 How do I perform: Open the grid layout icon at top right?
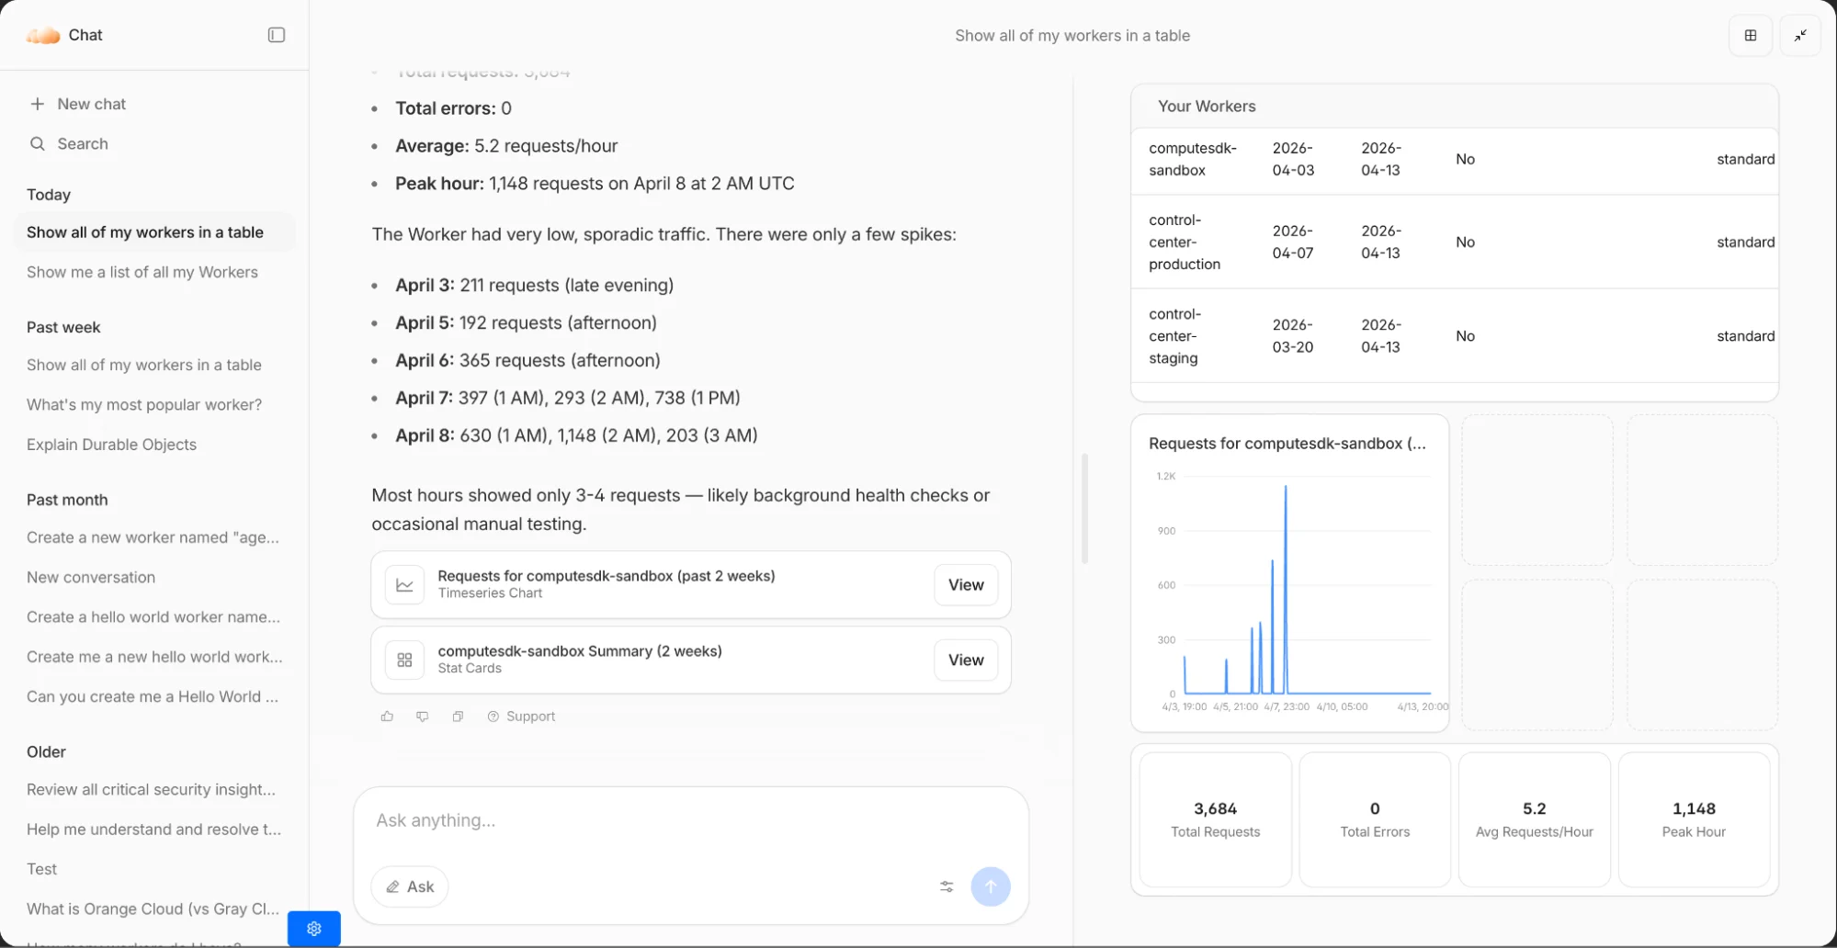click(1750, 35)
